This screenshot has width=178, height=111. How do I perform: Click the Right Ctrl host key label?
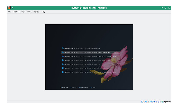(x=167, y=102)
